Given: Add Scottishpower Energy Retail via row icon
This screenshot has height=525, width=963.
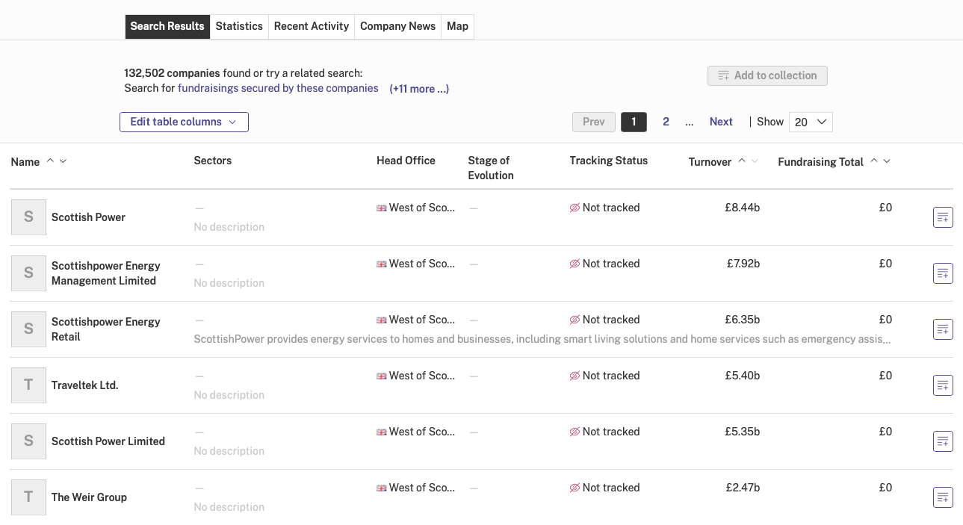Looking at the screenshot, I should tap(943, 329).
